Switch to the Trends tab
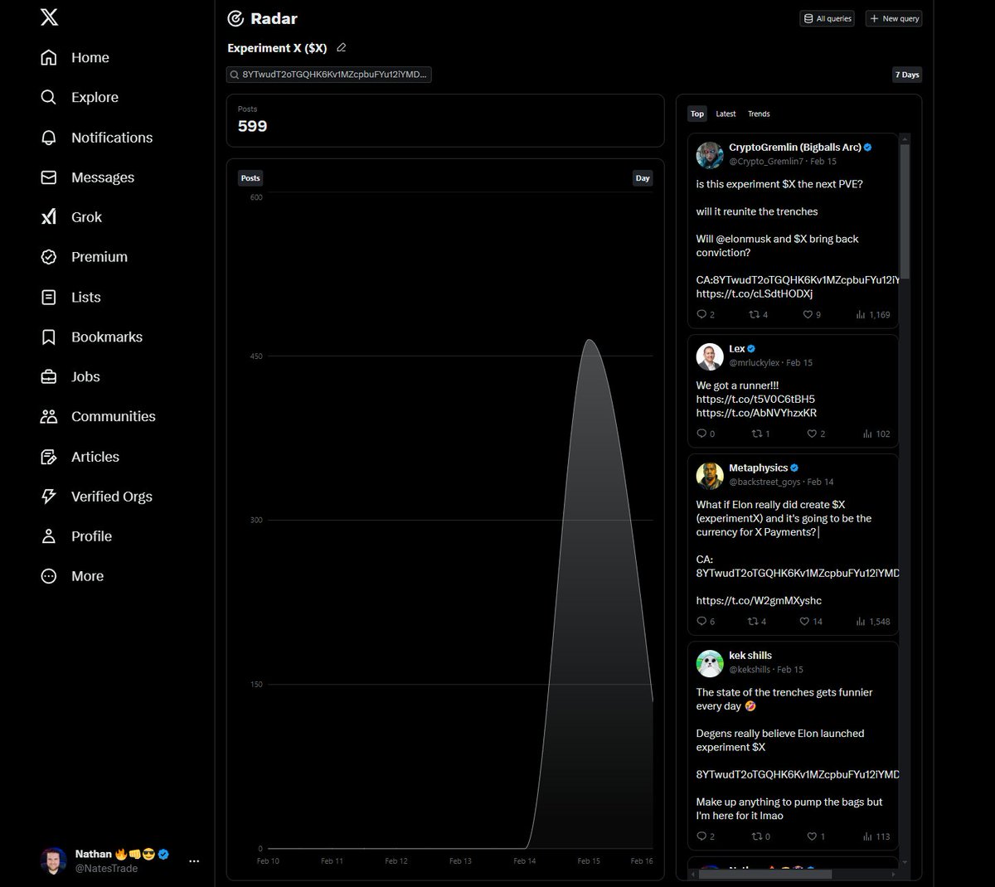 coord(759,114)
